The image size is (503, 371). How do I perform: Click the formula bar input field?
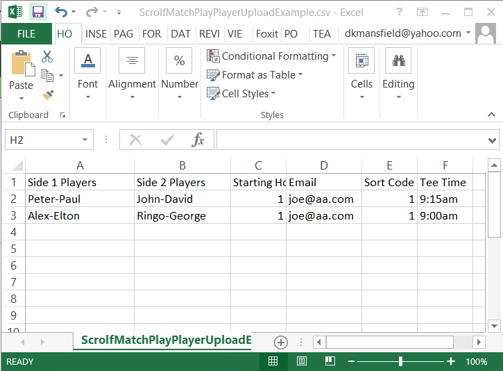click(x=350, y=140)
